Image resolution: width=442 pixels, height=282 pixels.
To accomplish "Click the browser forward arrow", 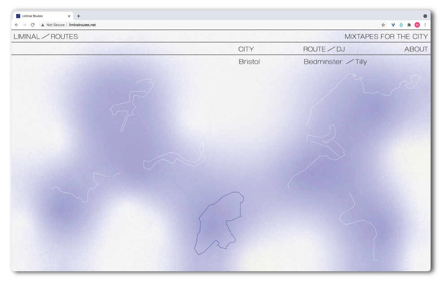I will click(25, 25).
